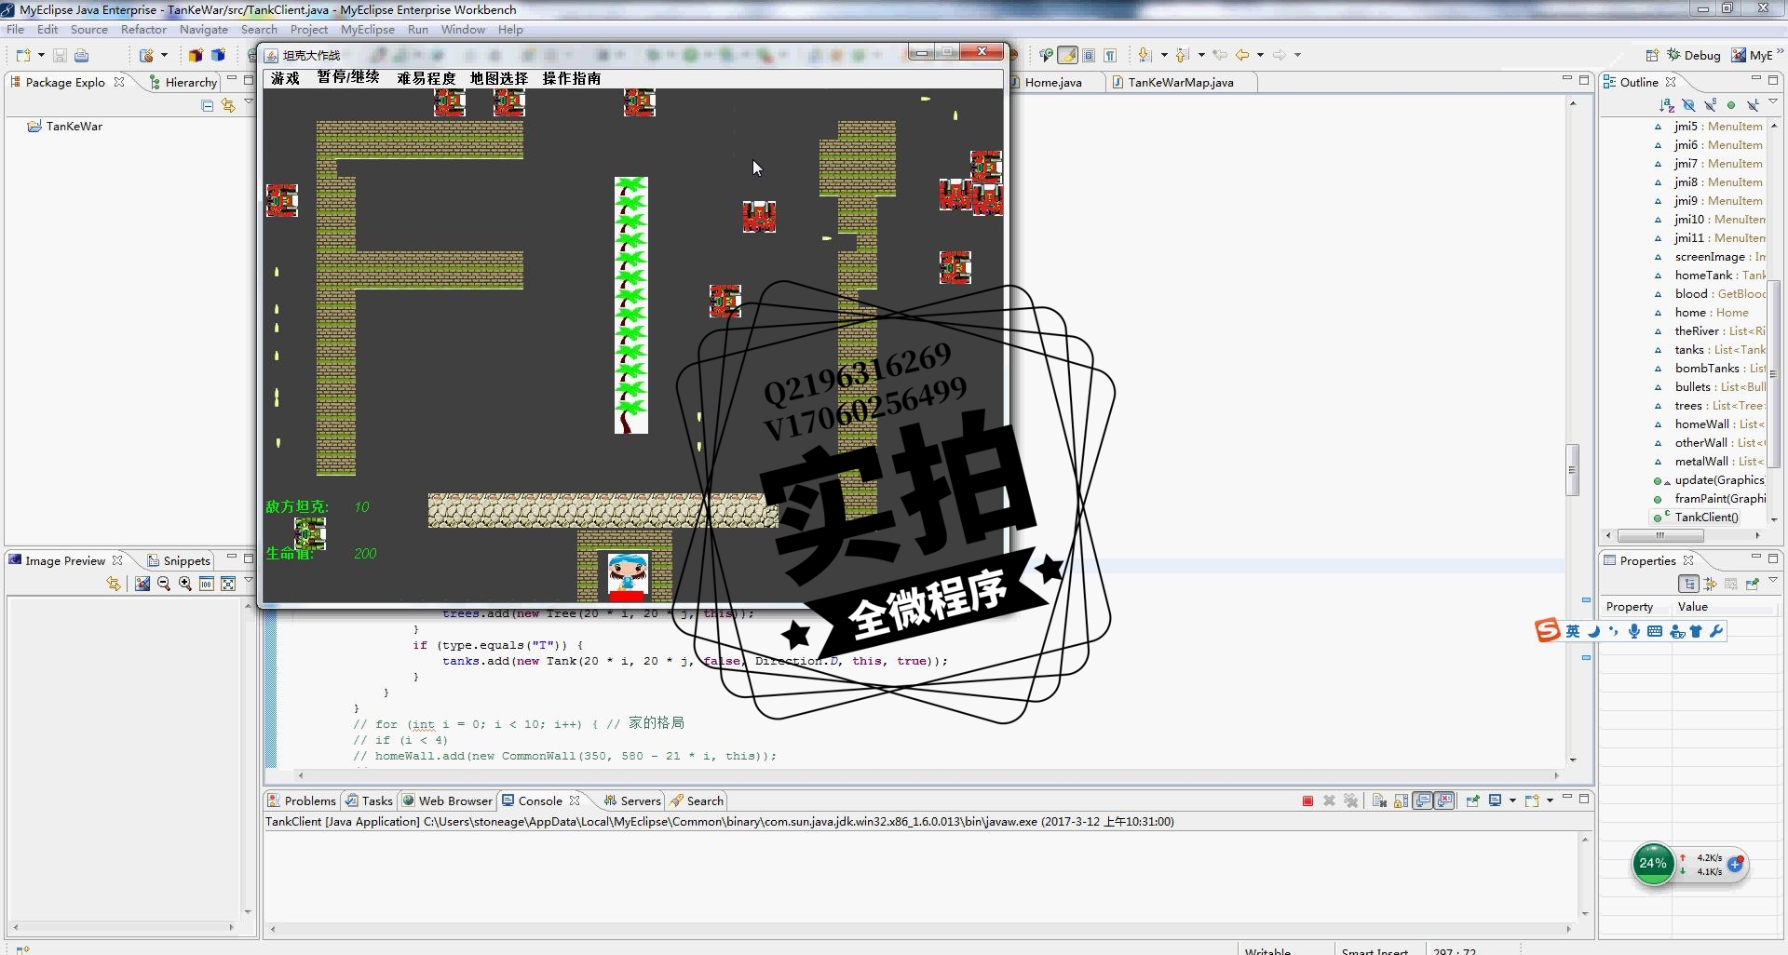Open the Refactor menu
This screenshot has width=1788, height=955.
pos(143,30)
